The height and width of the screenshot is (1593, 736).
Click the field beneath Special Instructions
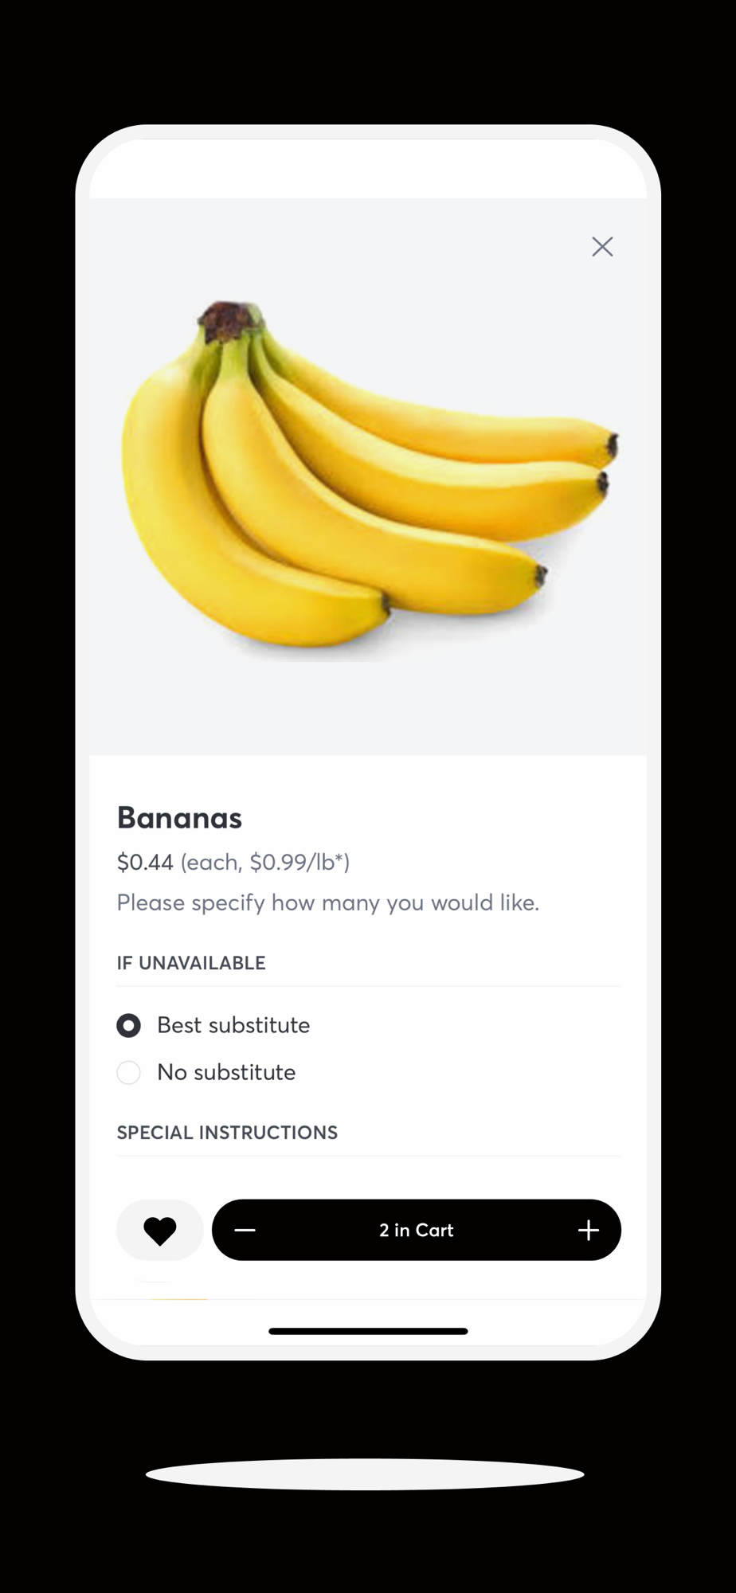coord(368,1175)
